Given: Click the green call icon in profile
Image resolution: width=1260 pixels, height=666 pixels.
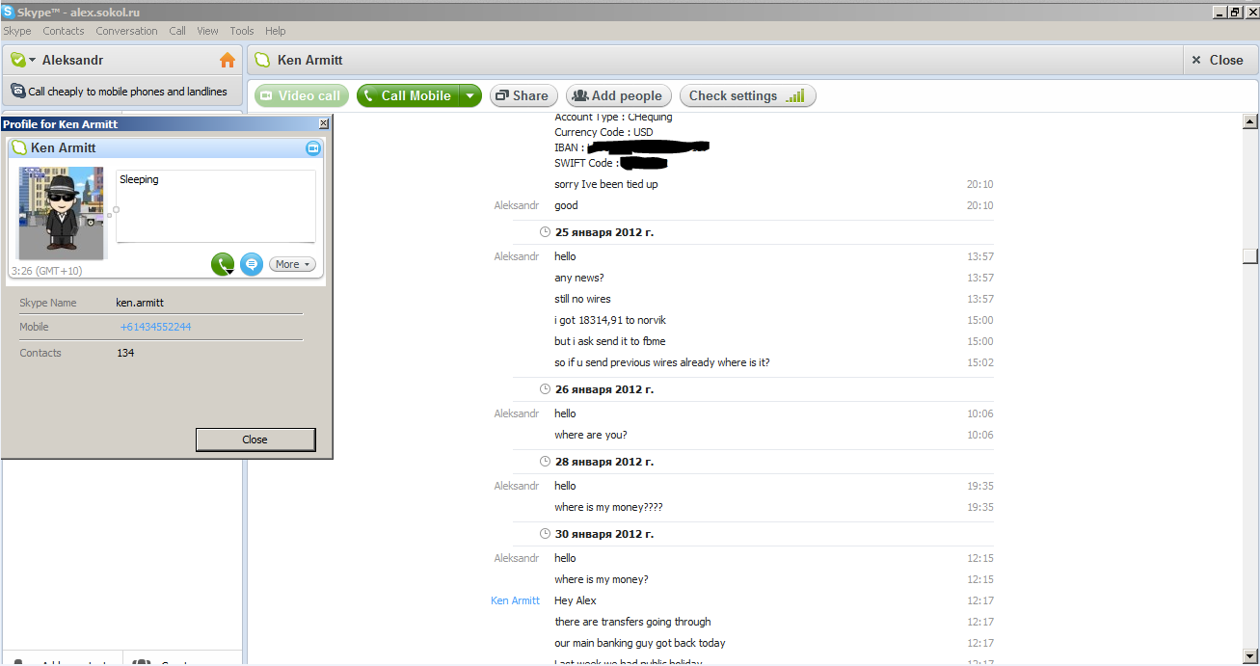Looking at the screenshot, I should coord(223,264).
